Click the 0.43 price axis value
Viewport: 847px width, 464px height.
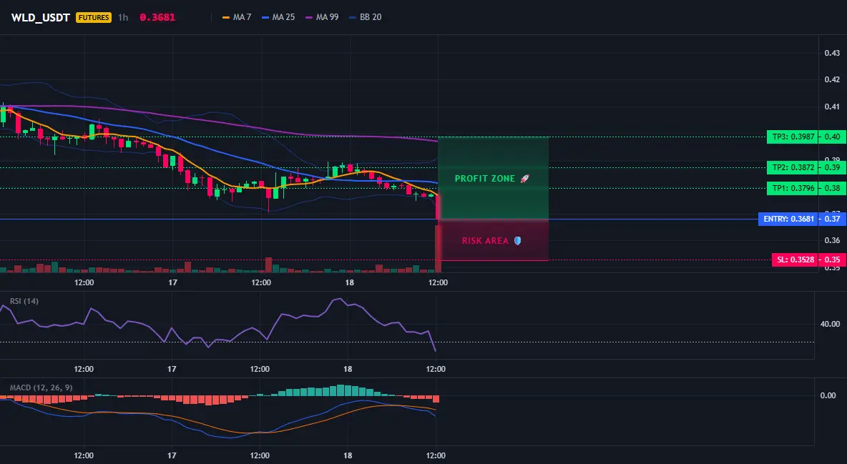pyautogui.click(x=832, y=53)
